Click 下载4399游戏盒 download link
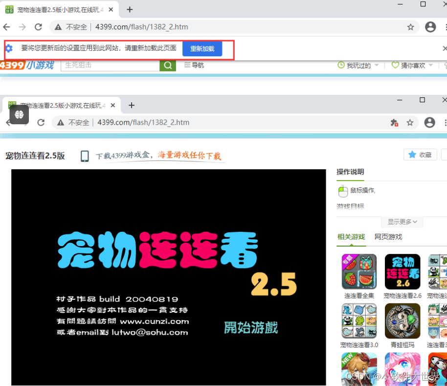Image resolution: width=447 pixels, height=386 pixels. pyautogui.click(x=158, y=156)
